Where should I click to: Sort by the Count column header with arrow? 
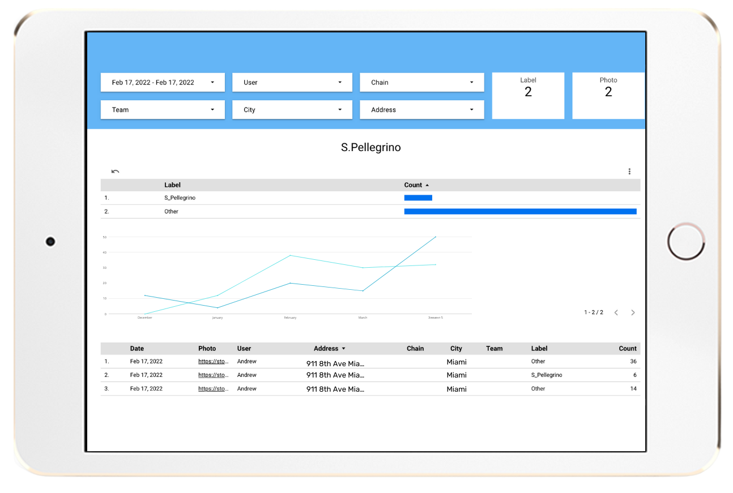point(416,185)
